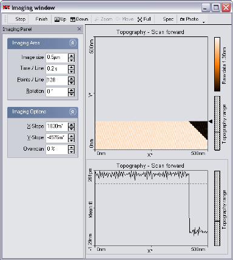Image resolution: width=233 pixels, height=260 pixels.
Task: Open the Spec toolbar item
Action: pyautogui.click(x=168, y=19)
